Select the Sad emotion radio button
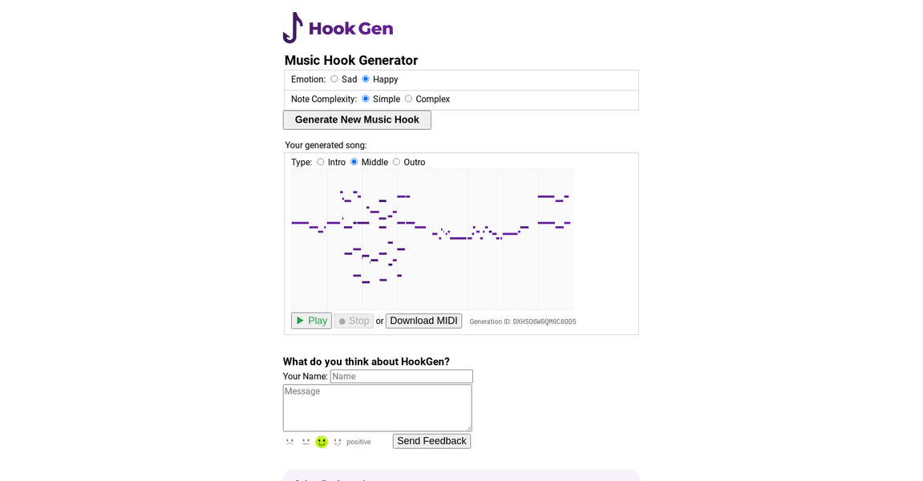923x481 pixels. click(334, 79)
